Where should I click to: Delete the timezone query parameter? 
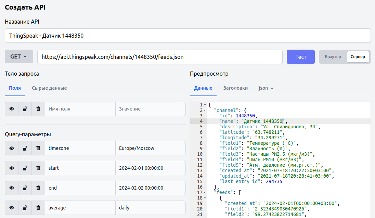[38, 148]
